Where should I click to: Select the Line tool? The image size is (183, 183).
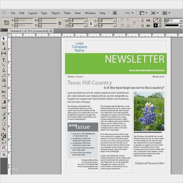click(x=4, y=65)
